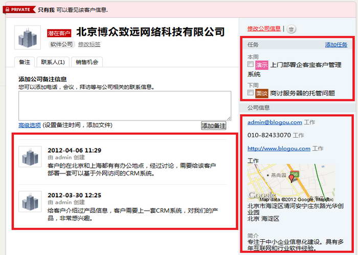The width and height of the screenshot is (358, 255).
Task: Open the http://www.blogou.com website link
Action: click(279, 149)
